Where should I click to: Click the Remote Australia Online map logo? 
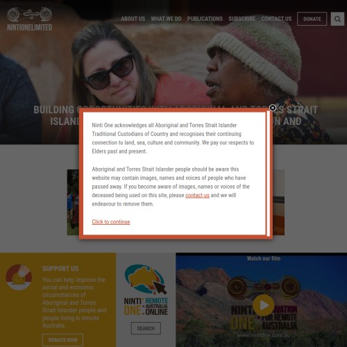pyautogui.click(x=146, y=290)
